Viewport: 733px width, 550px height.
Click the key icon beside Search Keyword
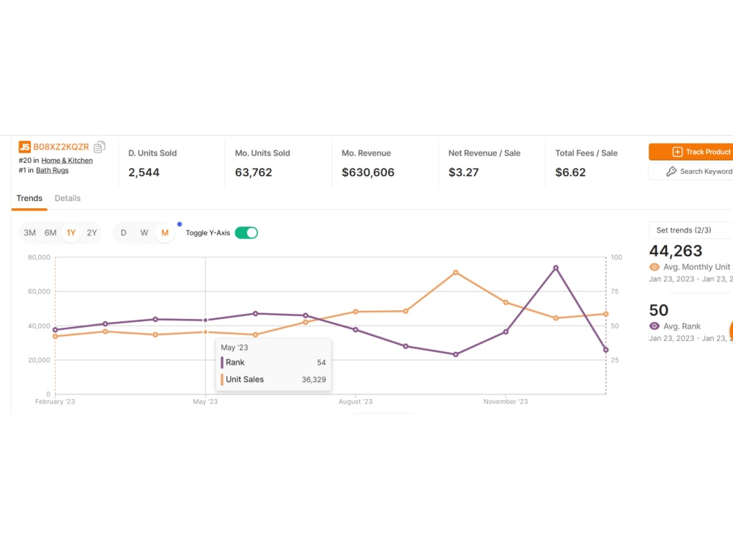pyautogui.click(x=671, y=171)
